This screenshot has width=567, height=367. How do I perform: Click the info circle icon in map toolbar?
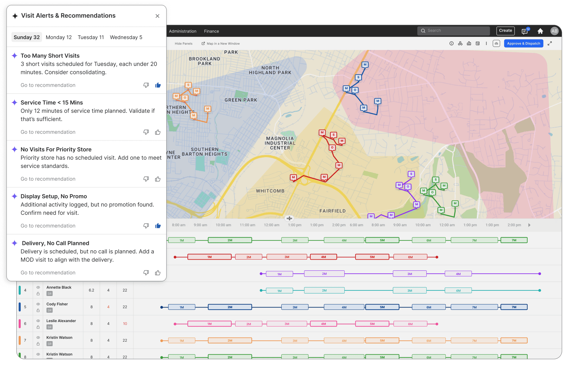click(x=452, y=44)
